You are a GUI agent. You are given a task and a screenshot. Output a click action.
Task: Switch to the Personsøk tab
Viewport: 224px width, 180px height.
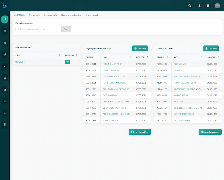(34, 15)
